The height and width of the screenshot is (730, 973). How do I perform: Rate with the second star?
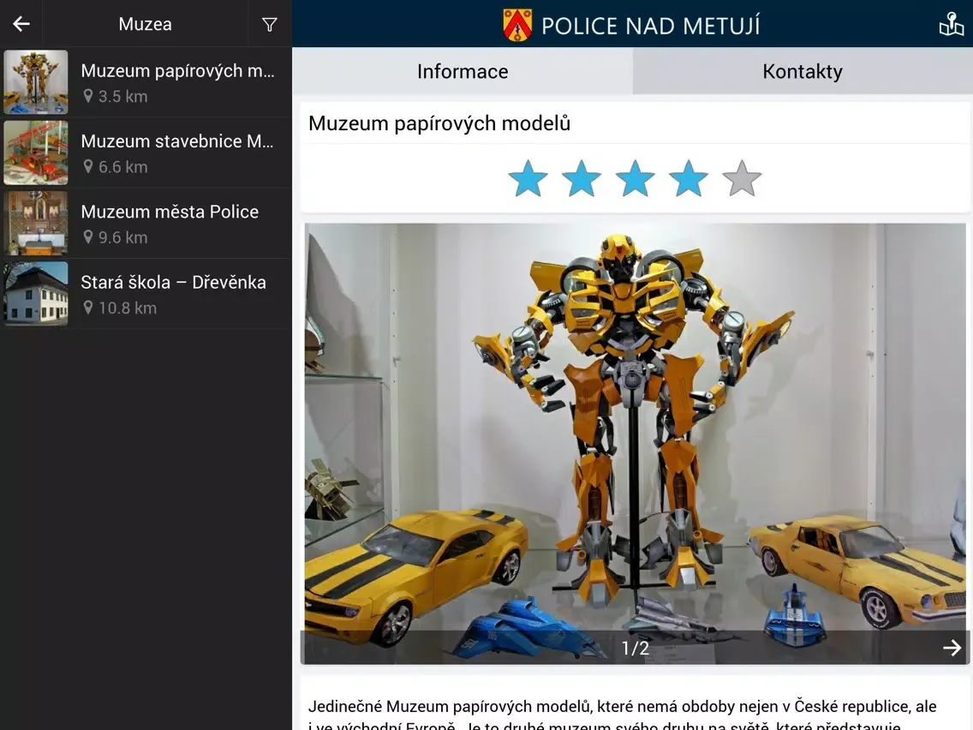[582, 179]
